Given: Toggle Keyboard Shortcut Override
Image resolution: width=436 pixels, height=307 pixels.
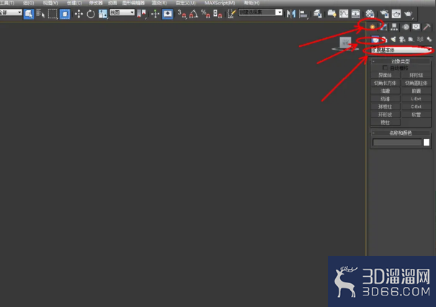Looking at the screenshot, I should pyautogui.click(x=167, y=14).
